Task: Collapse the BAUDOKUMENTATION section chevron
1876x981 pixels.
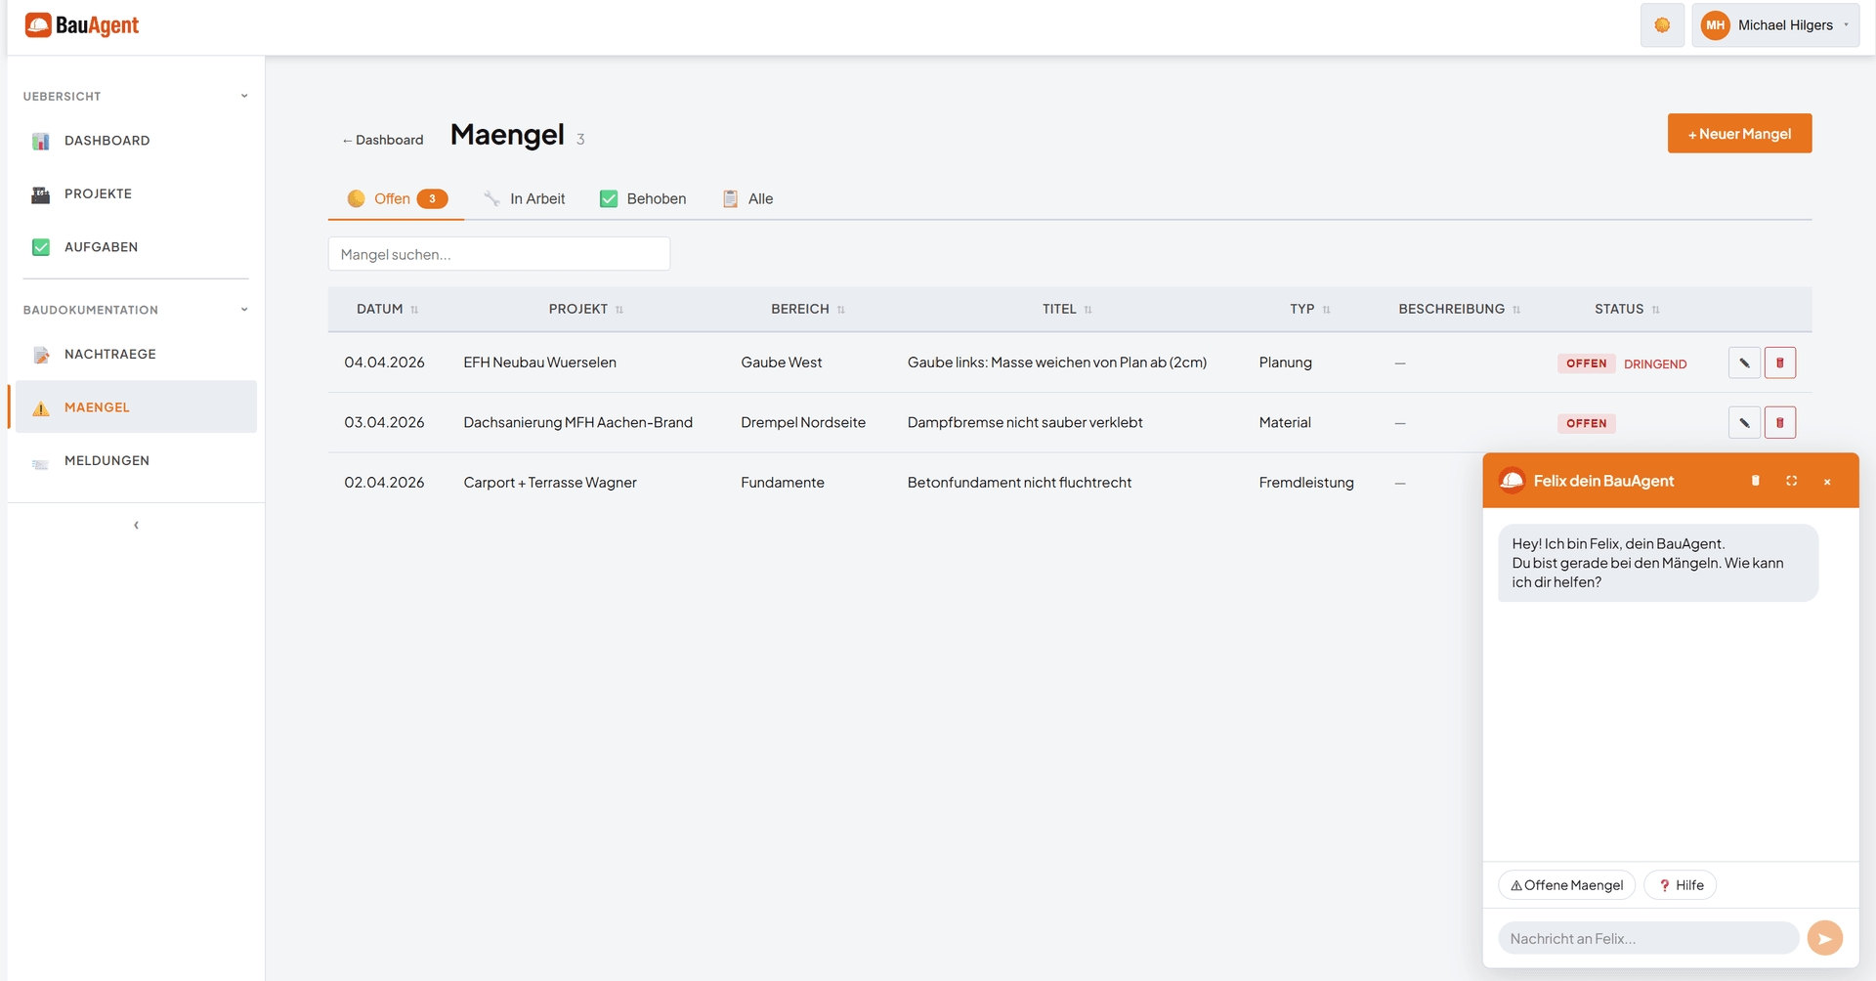Action: (244, 309)
